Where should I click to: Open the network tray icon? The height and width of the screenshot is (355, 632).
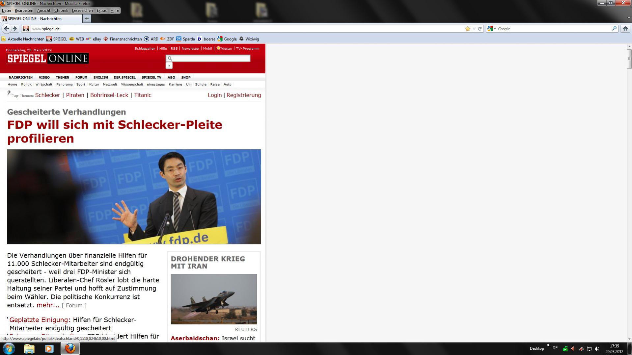[589, 349]
